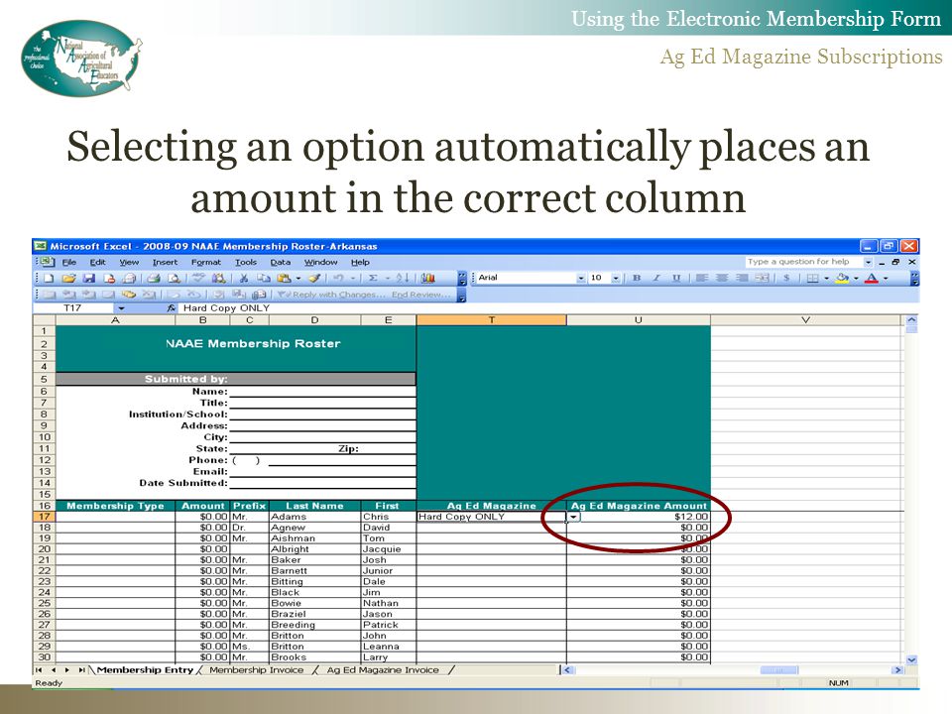Select column U header
Screen dimensions: 952x714
point(638,320)
